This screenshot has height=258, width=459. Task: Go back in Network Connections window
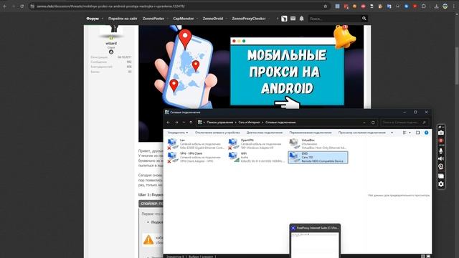point(169,123)
